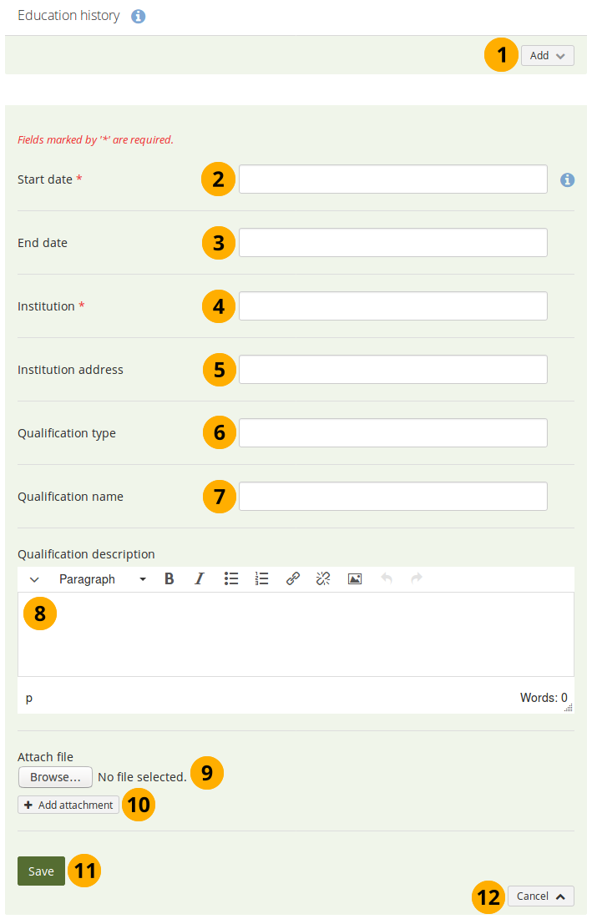The width and height of the screenshot is (592, 919).
Task: Collapse the form with Cancel
Action: [x=540, y=896]
